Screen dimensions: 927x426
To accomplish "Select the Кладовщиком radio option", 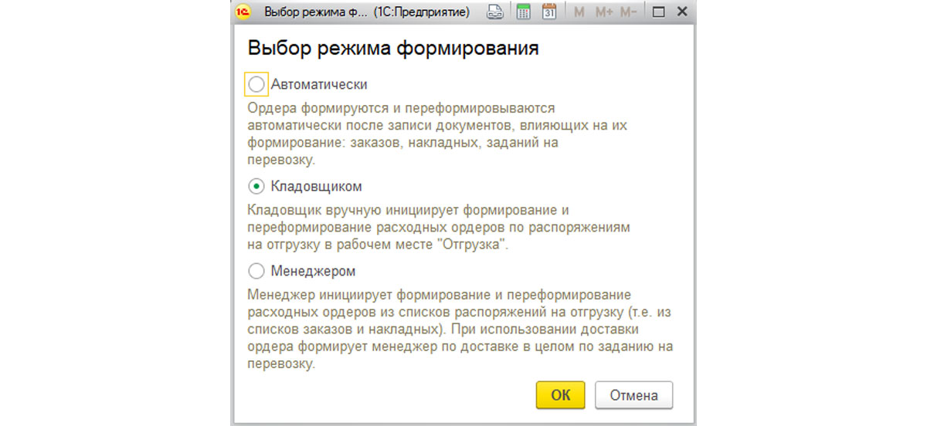I will pos(256,186).
